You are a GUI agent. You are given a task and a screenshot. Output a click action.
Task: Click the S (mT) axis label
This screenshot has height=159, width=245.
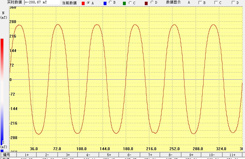(4, 144)
